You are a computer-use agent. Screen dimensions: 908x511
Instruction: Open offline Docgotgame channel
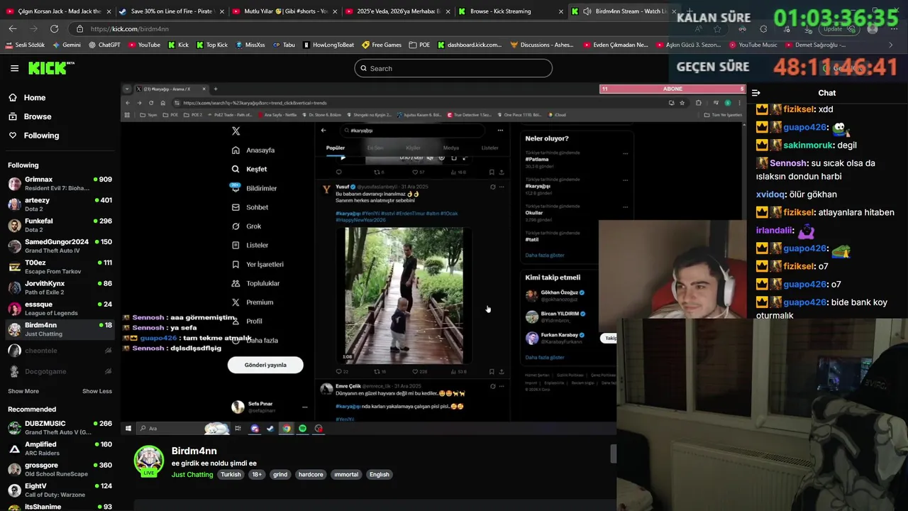click(x=60, y=371)
